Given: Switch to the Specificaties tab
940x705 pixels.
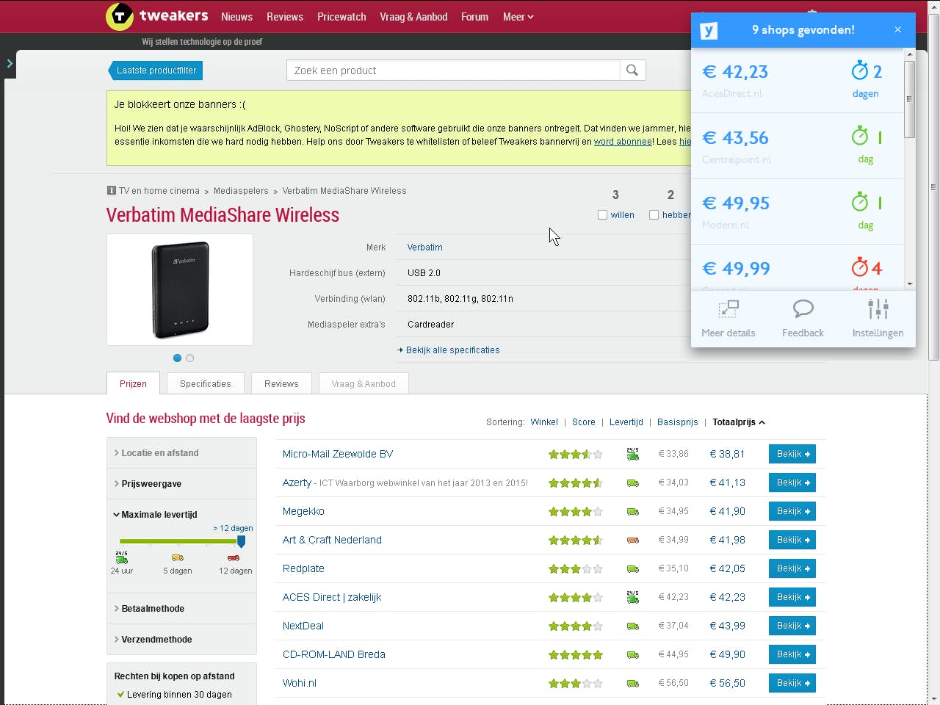Looking at the screenshot, I should pyautogui.click(x=206, y=383).
